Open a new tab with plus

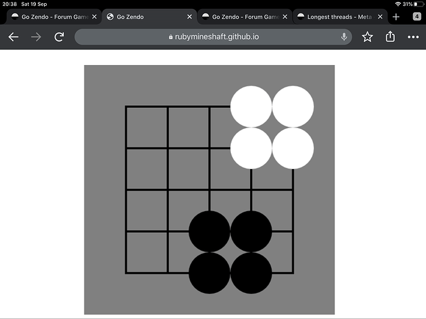click(x=396, y=17)
